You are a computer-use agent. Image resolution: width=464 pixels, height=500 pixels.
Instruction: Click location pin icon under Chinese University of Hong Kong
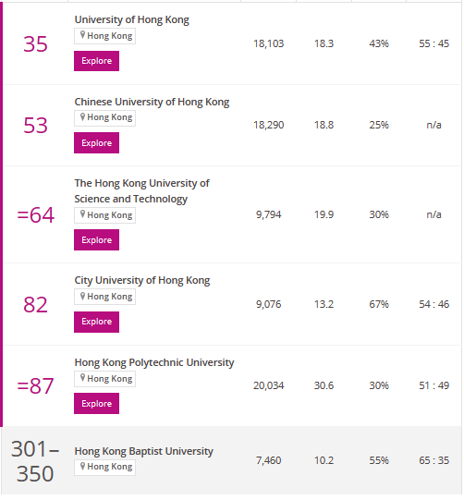coord(82,117)
